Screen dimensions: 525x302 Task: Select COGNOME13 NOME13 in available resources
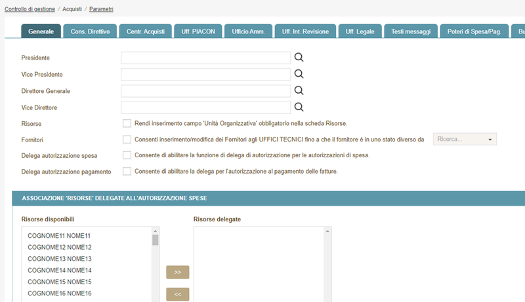coord(60,259)
